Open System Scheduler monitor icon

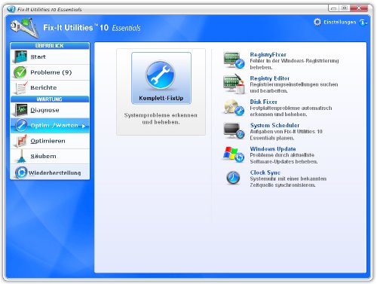click(x=234, y=131)
